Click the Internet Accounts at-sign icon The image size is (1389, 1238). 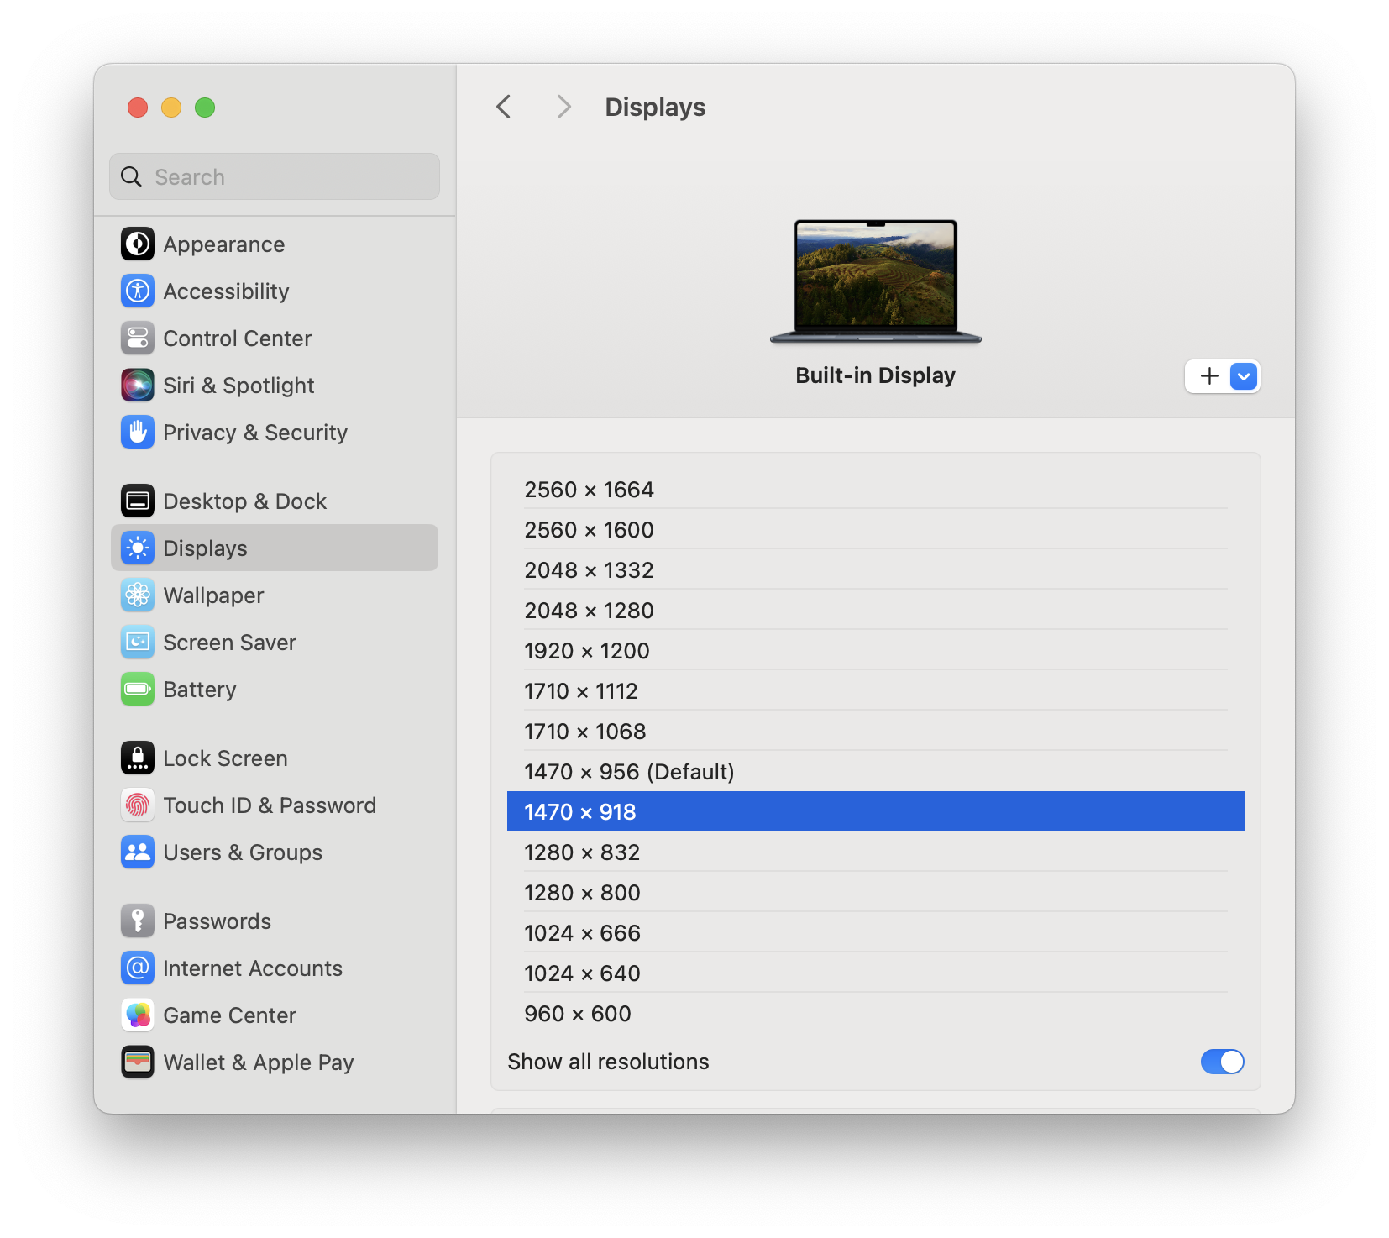coord(138,968)
